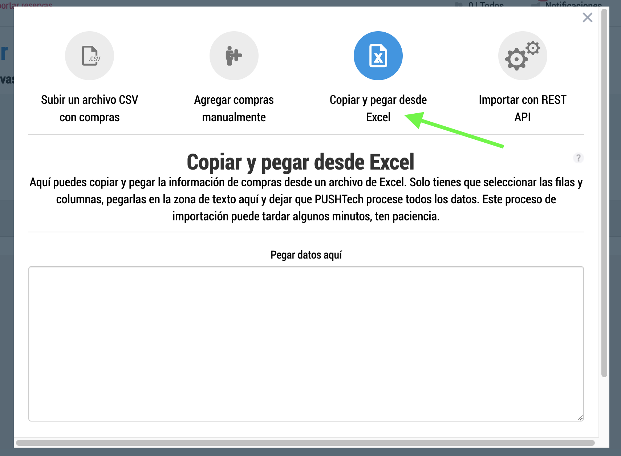Select 'Agregar compras manualmente' label

tap(234, 108)
